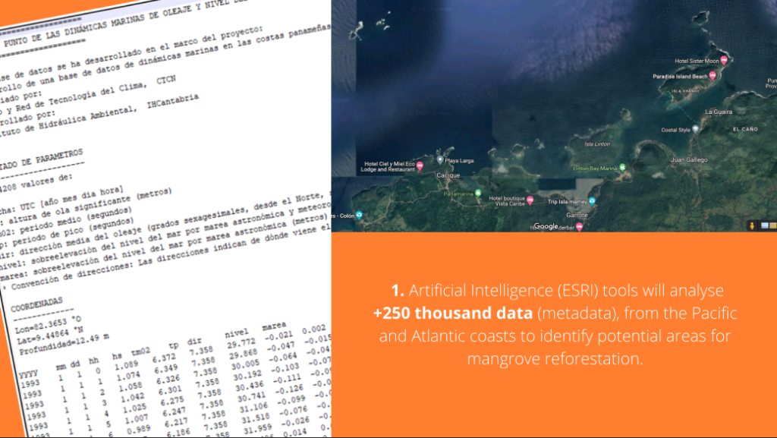Click the Pegman Street View icon
The image size is (777, 438).
click(x=752, y=225)
